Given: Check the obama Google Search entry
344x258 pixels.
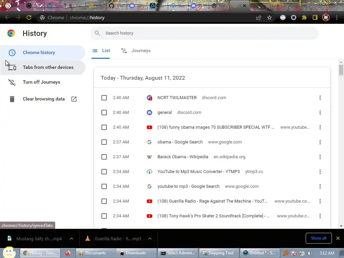Looking at the screenshot, I should (x=104, y=142).
